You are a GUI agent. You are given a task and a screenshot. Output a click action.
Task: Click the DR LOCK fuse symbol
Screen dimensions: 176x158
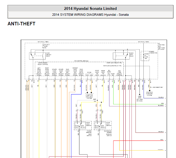(43, 46)
